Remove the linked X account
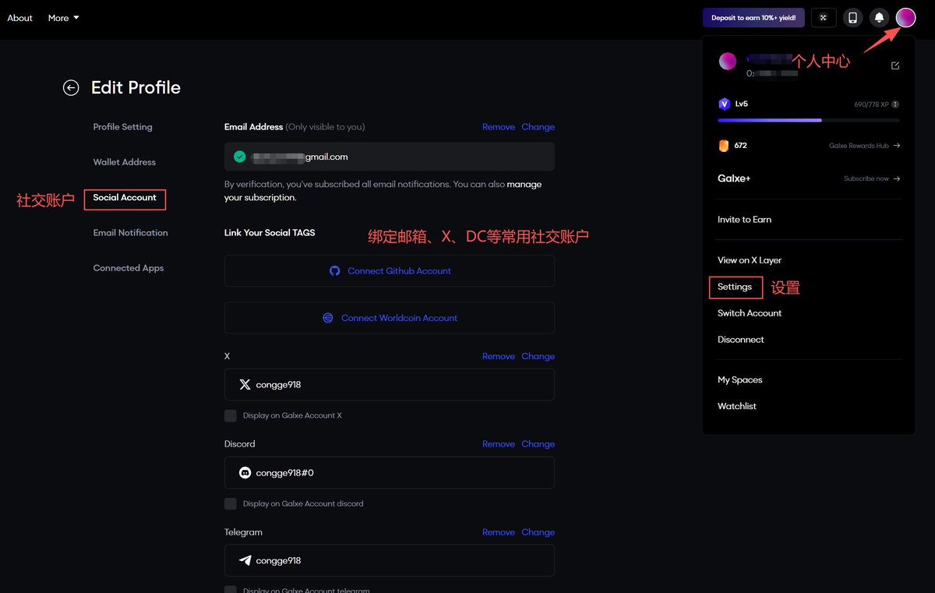This screenshot has height=593, width=935. point(499,356)
